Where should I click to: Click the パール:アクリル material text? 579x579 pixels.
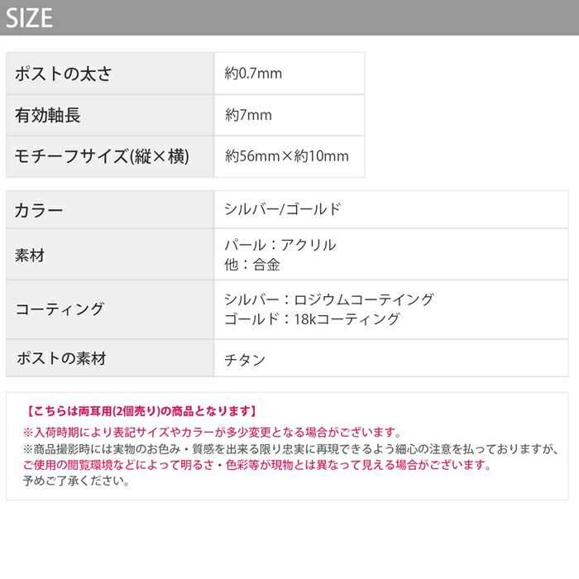click(280, 245)
